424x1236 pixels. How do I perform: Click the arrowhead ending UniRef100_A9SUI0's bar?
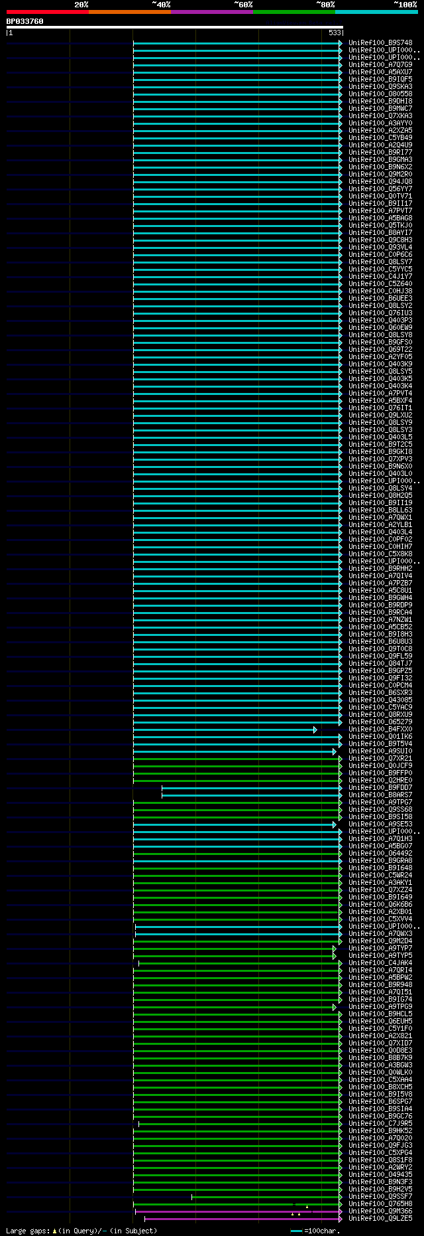click(335, 752)
